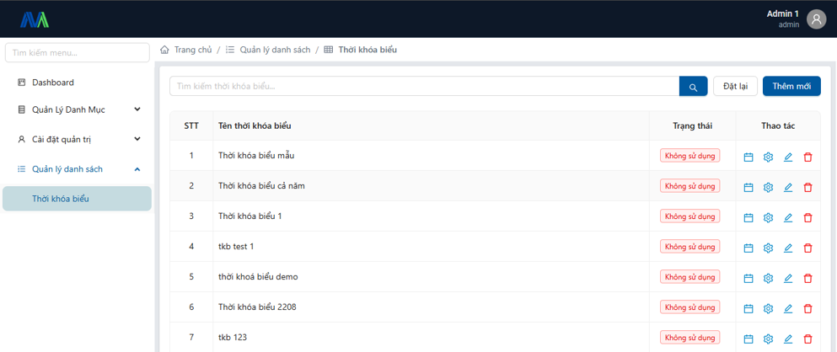
Task: Click Trạng thái column header
Action: point(693,125)
